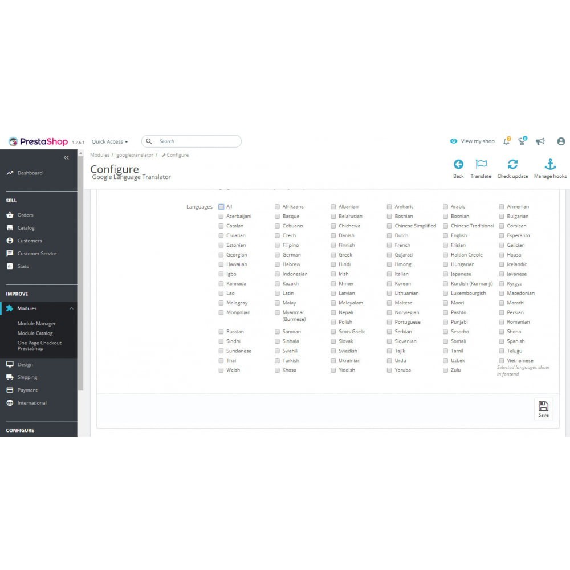Click the megaphone announcements icon

540,141
